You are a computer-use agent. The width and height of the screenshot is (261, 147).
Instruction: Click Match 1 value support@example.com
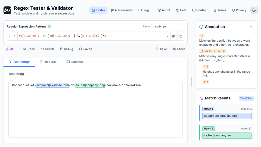(227, 116)
